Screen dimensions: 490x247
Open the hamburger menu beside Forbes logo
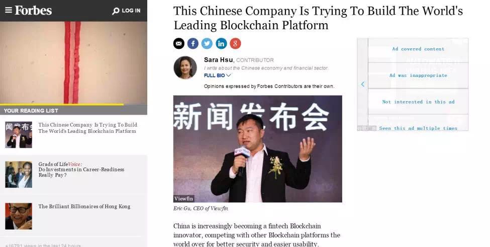pos(9,11)
